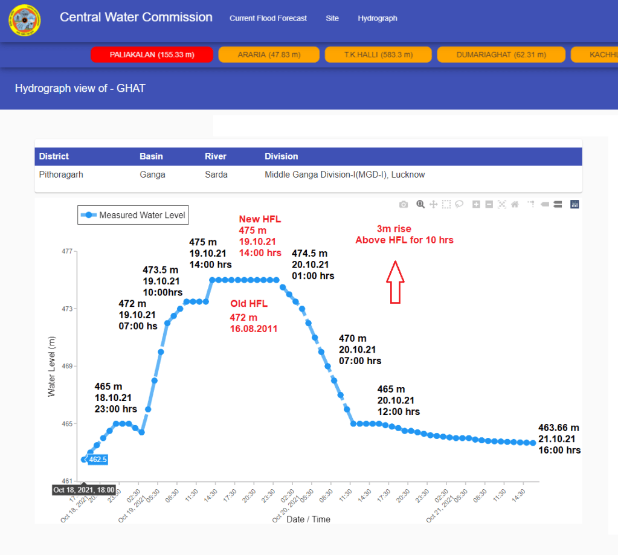Activate the Lasso Select tool

459,205
